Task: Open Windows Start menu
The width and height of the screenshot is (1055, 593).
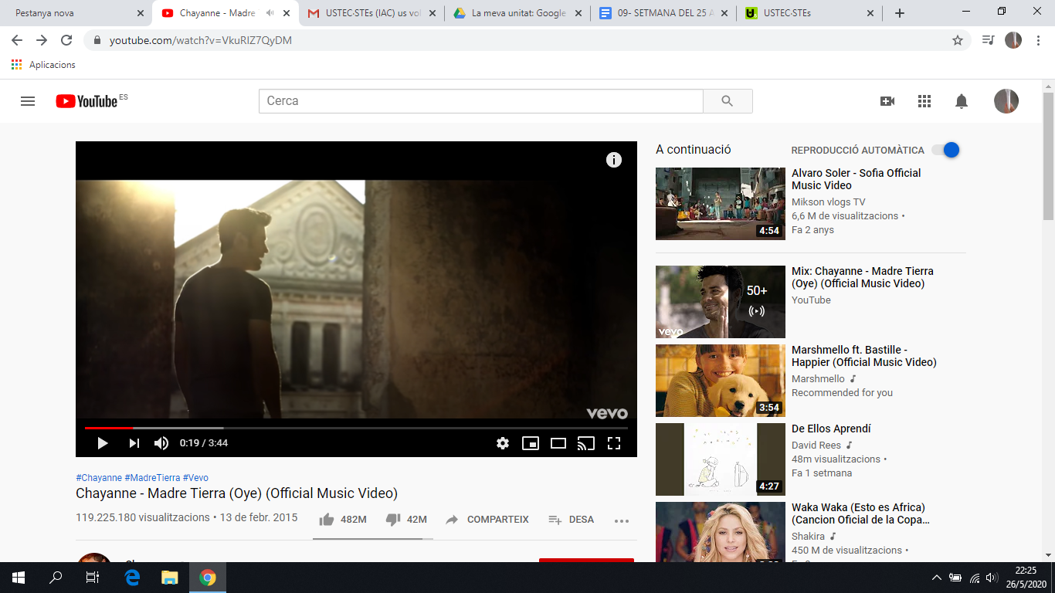Action: (x=19, y=578)
